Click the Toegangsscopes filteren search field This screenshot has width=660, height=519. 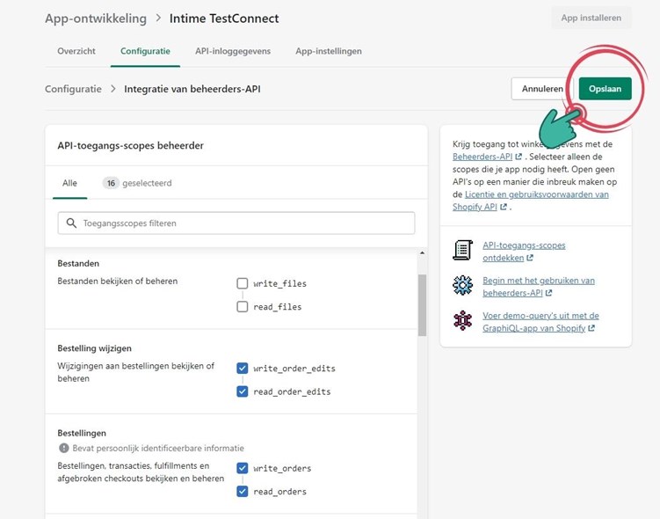coord(246,223)
